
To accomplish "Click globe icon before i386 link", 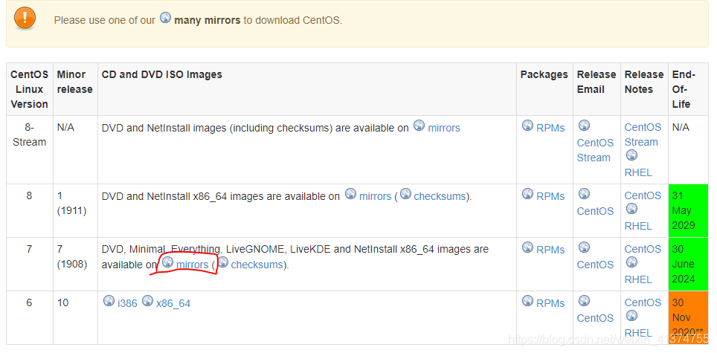I will pos(109,300).
